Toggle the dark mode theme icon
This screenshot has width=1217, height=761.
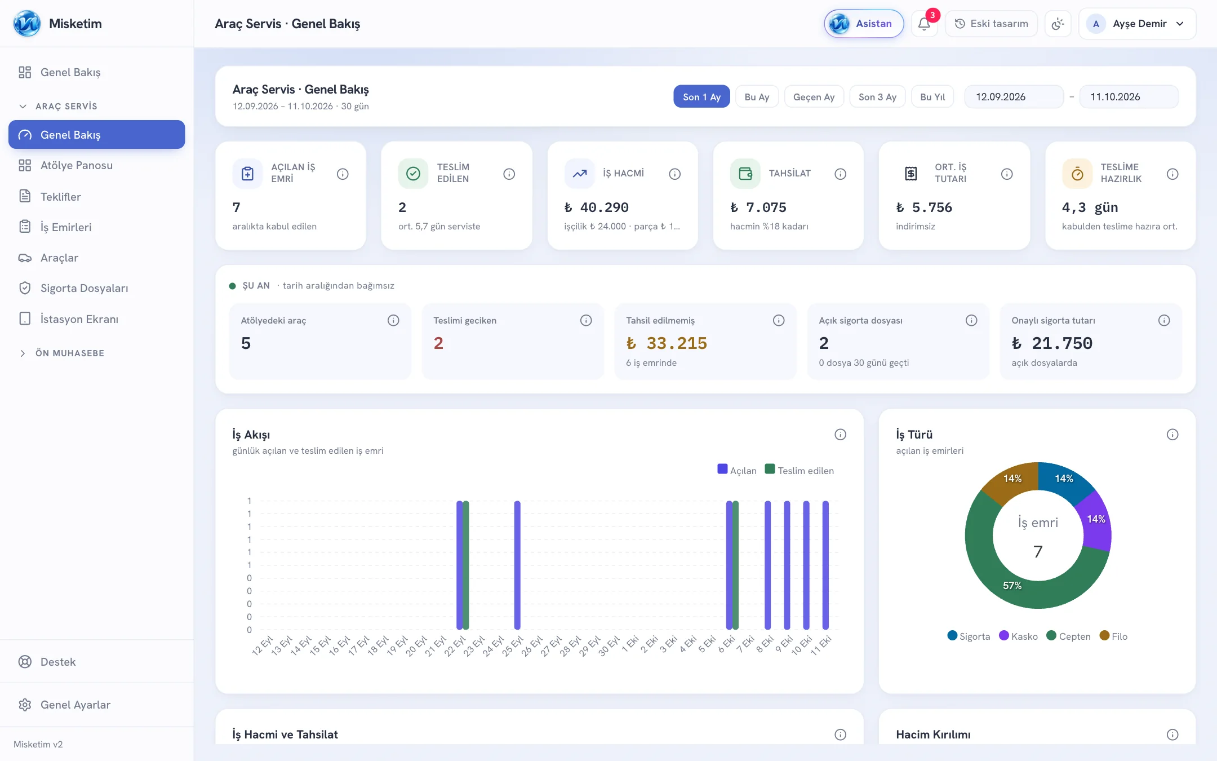click(x=1058, y=24)
